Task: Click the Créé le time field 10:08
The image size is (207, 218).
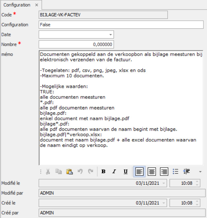Action: (185, 203)
